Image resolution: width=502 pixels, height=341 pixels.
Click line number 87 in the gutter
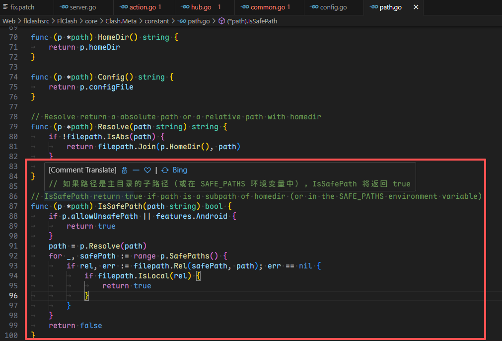tap(13, 206)
